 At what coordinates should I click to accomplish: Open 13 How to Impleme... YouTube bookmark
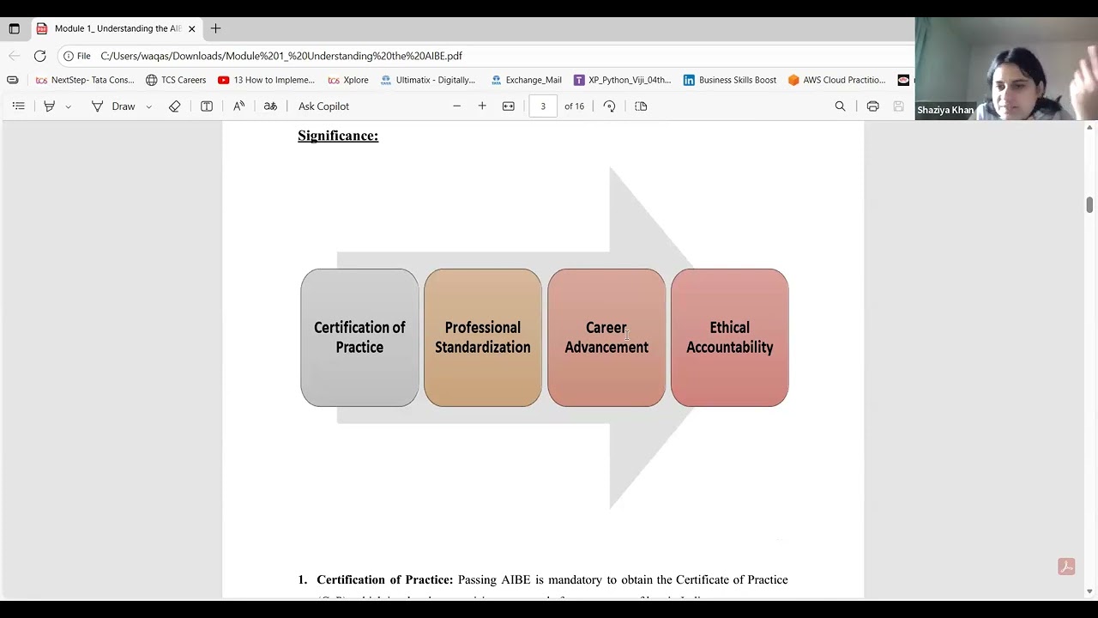(267, 80)
